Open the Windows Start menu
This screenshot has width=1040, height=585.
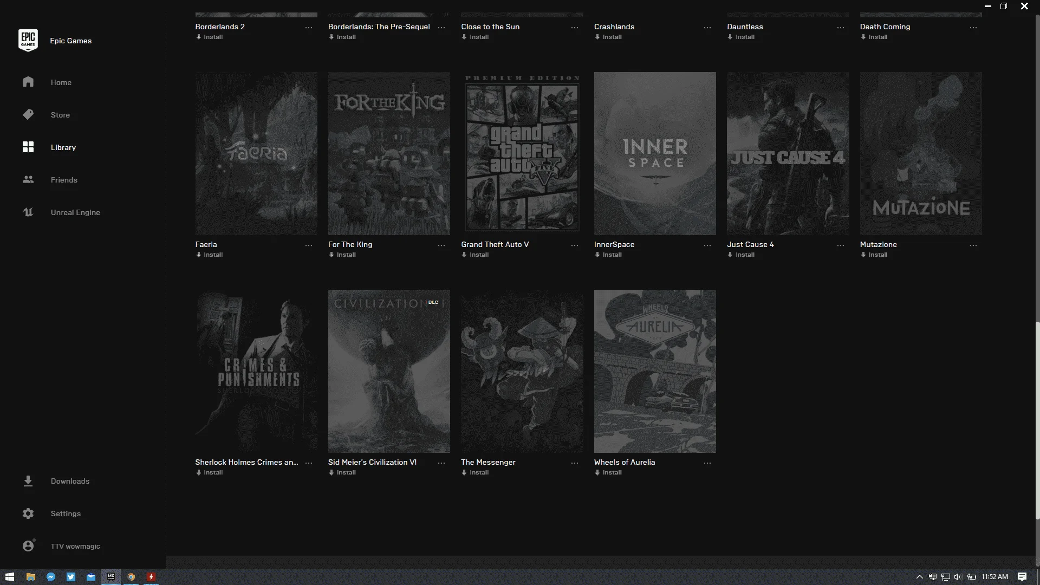point(10,577)
